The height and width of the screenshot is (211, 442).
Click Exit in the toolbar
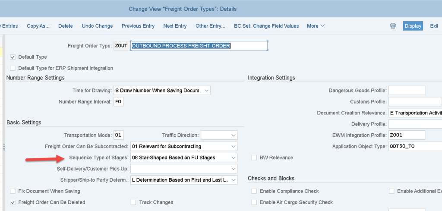[434, 26]
